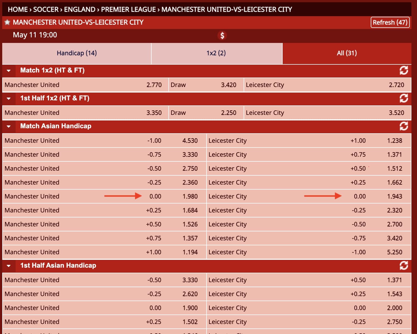This screenshot has width=417, height=334.
Task: Select Leicester City +0.50 at 1.512
Action: 309,168
